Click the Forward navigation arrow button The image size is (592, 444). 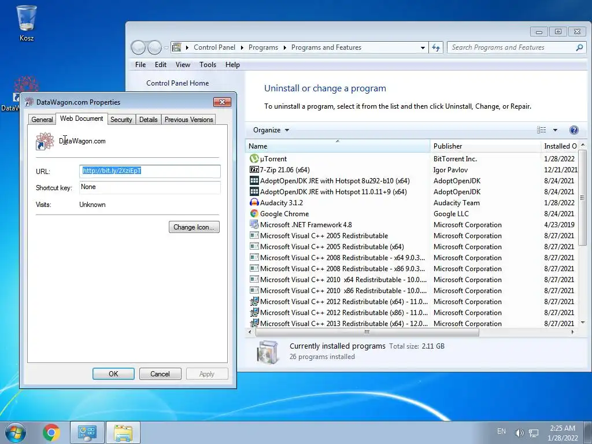pyautogui.click(x=154, y=47)
